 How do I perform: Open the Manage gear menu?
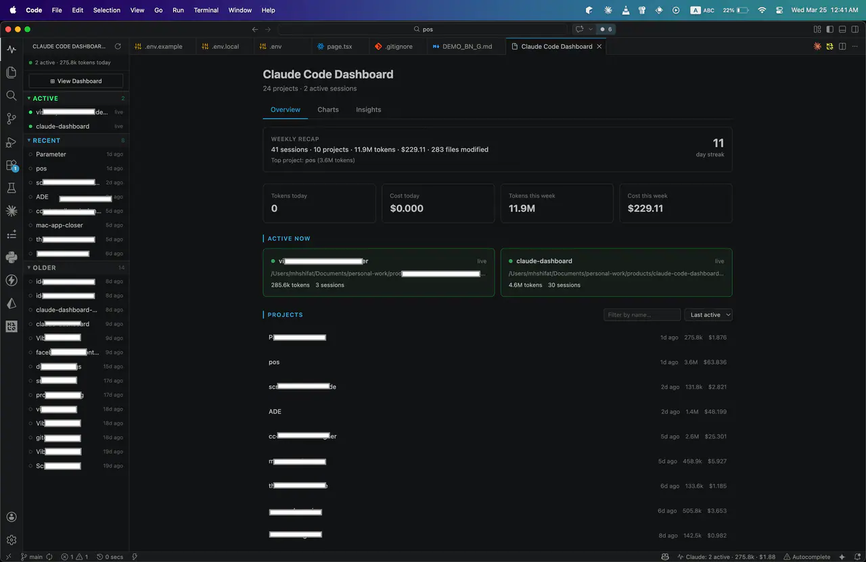point(11,540)
